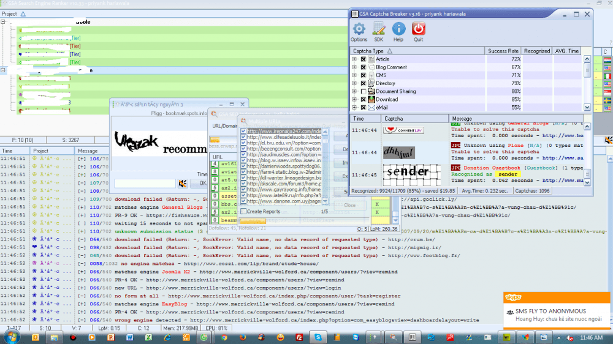The image size is (613, 344).
Task: Click the Download captcha type icon
Action: click(x=371, y=100)
